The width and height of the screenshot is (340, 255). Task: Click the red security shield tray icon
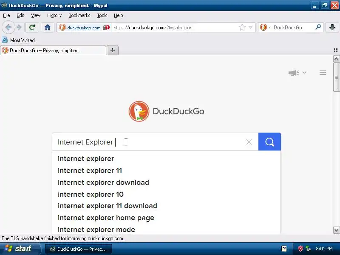pyautogui.click(x=300, y=249)
